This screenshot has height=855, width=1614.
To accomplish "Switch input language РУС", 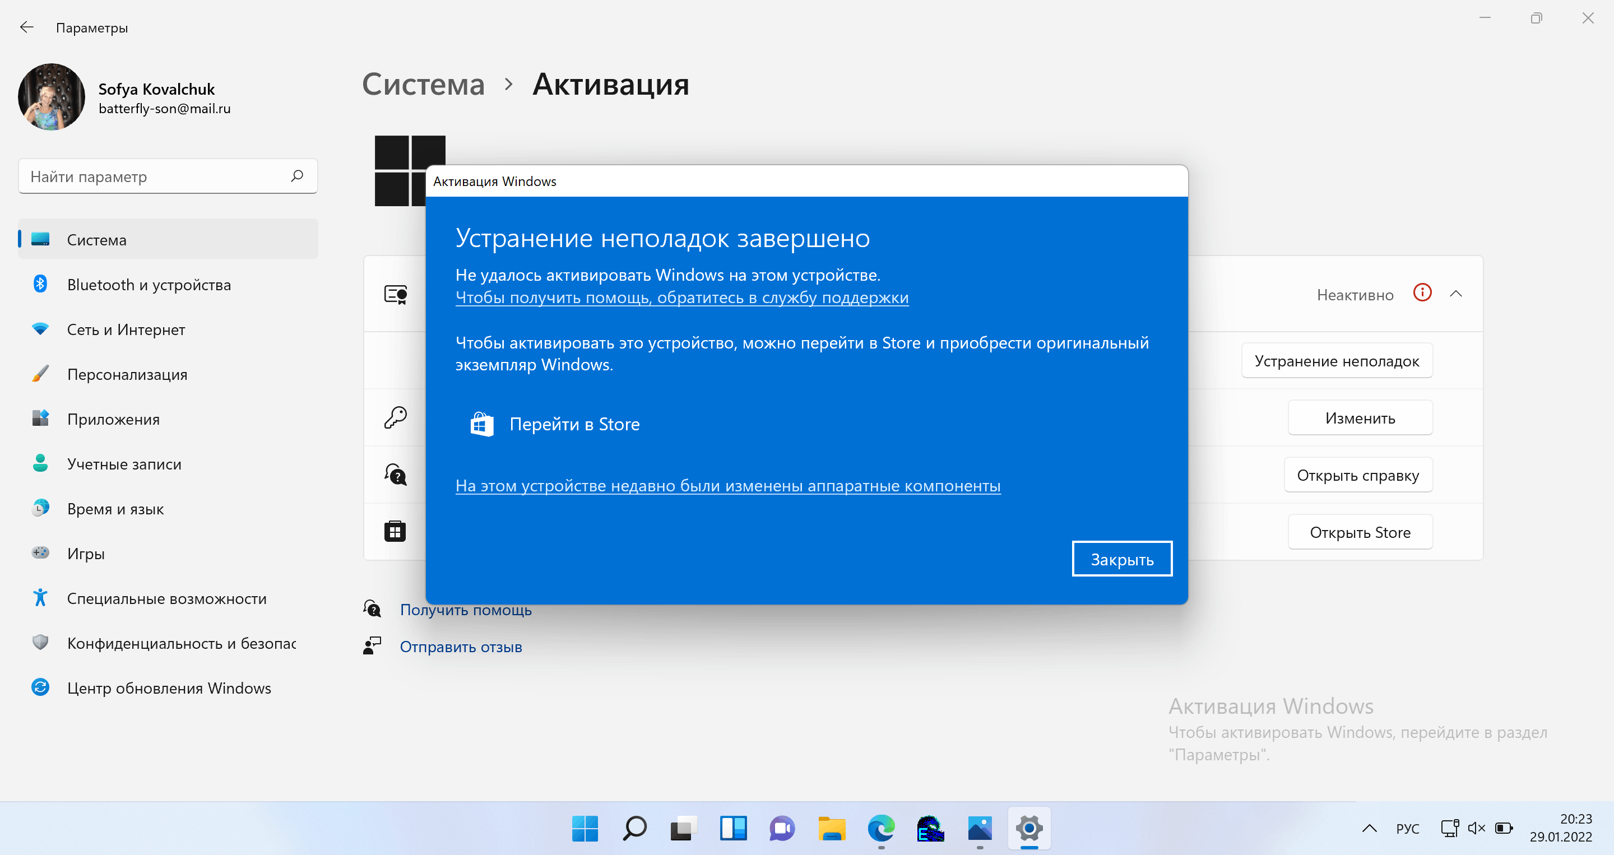I will tap(1407, 828).
